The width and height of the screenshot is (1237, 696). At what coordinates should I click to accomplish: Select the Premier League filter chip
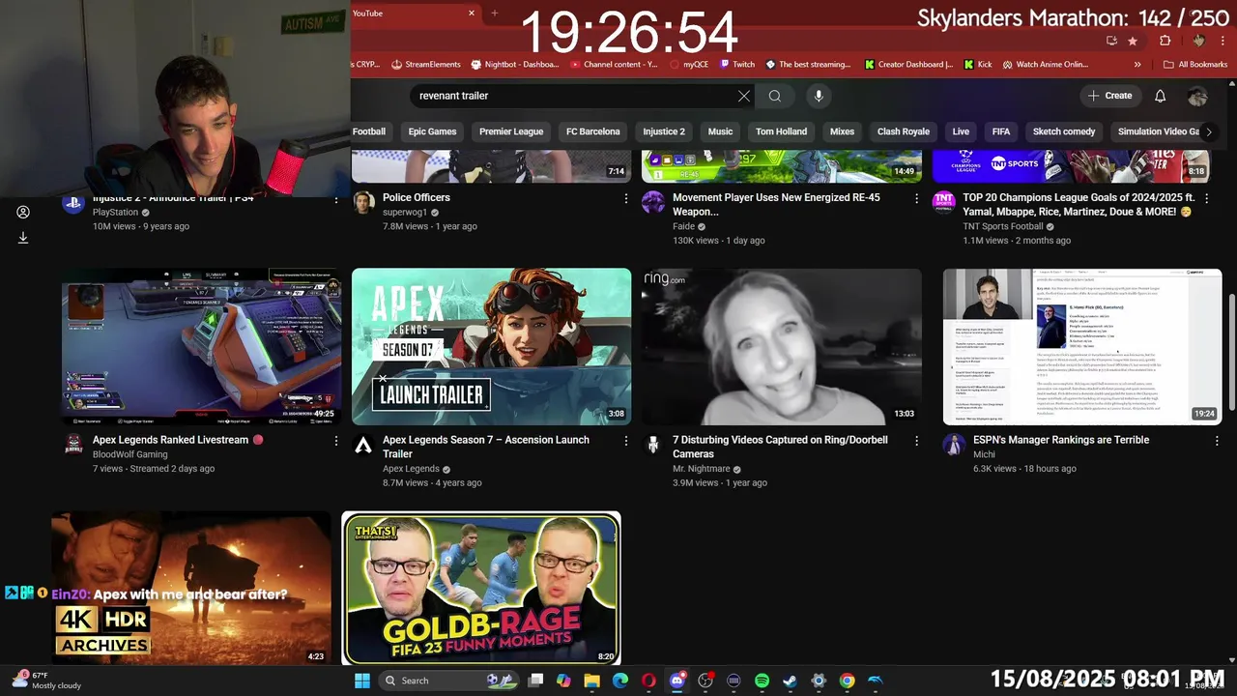coord(511,131)
